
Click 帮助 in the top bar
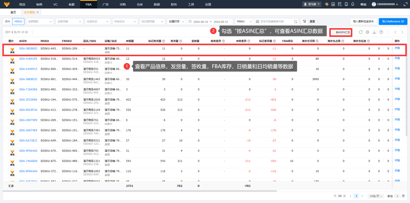pos(363,4)
